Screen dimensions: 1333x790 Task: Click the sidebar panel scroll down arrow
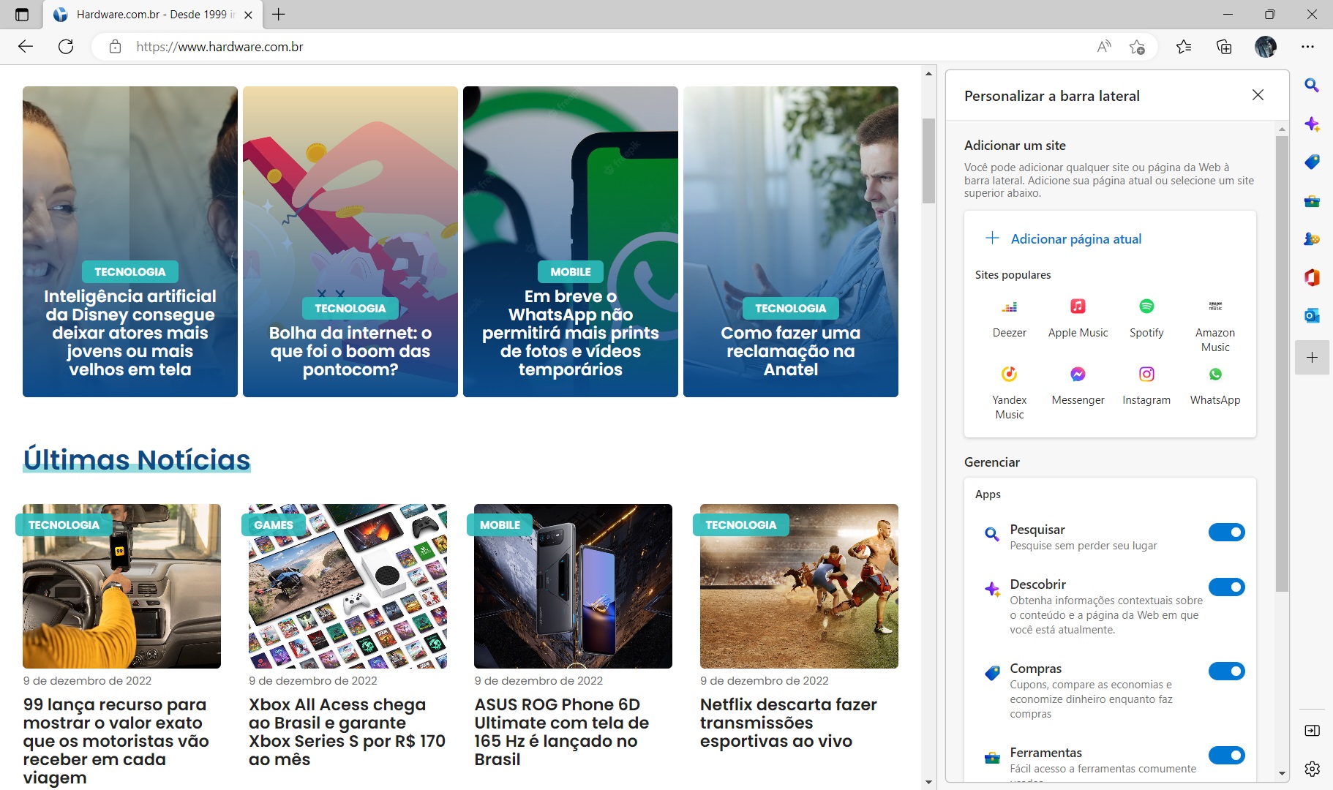click(x=1281, y=773)
